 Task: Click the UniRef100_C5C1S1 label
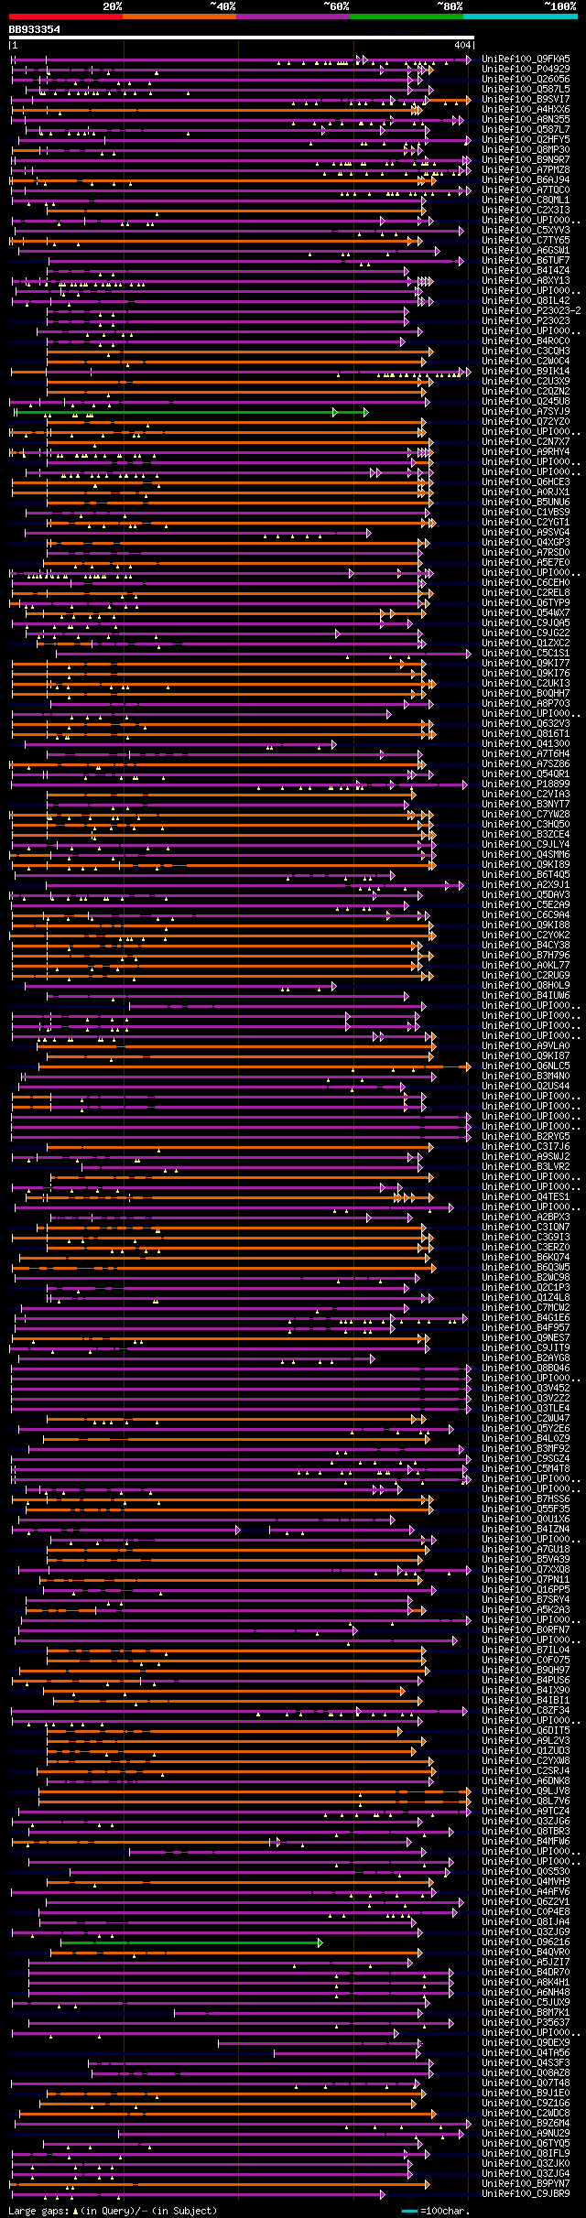(x=526, y=653)
